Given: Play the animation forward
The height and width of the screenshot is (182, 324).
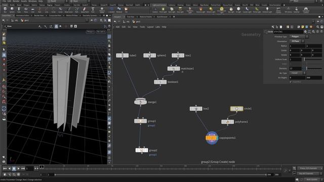Looking at the screenshot, I should (x=18, y=168).
